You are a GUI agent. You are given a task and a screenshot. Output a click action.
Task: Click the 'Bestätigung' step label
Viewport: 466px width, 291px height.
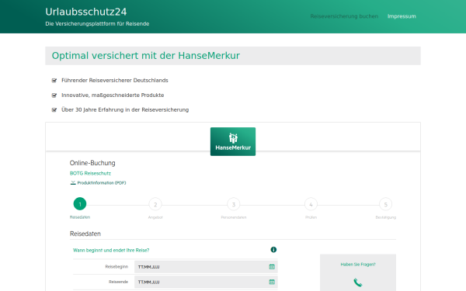386,217
